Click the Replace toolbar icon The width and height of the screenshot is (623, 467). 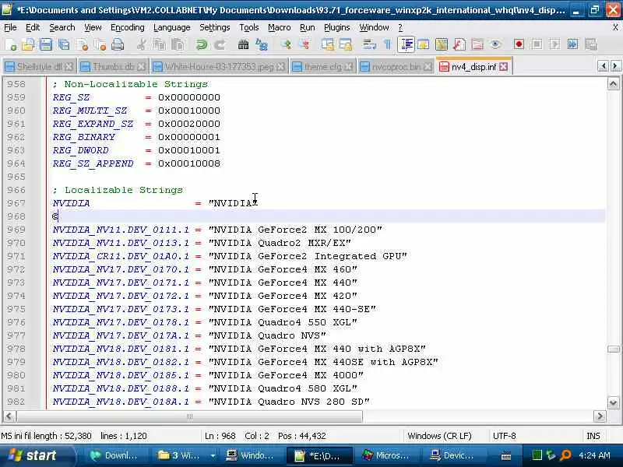(x=262, y=44)
